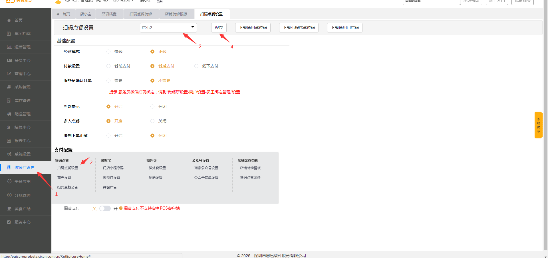Expand the 集团档案 dropdown at top
This screenshot has width=548, height=258.
pos(431,1)
